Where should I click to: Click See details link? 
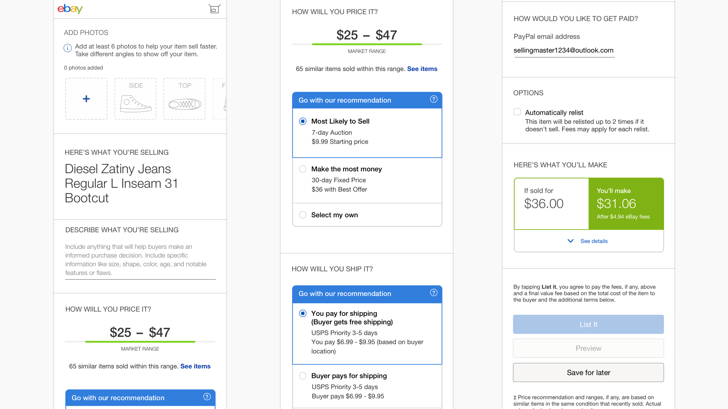click(x=594, y=241)
